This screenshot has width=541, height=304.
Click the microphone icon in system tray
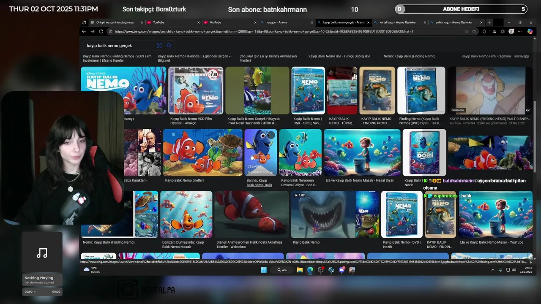pos(500,270)
